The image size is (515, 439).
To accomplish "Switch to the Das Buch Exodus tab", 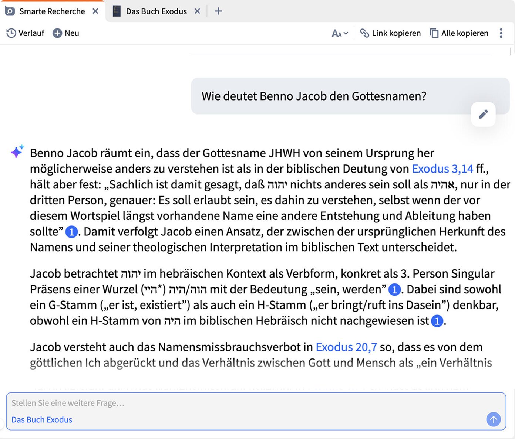I will (x=156, y=11).
